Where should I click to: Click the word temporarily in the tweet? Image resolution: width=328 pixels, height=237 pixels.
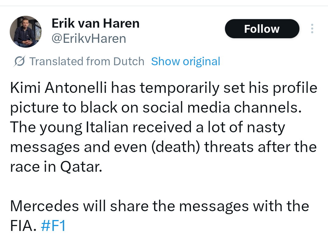point(179,88)
